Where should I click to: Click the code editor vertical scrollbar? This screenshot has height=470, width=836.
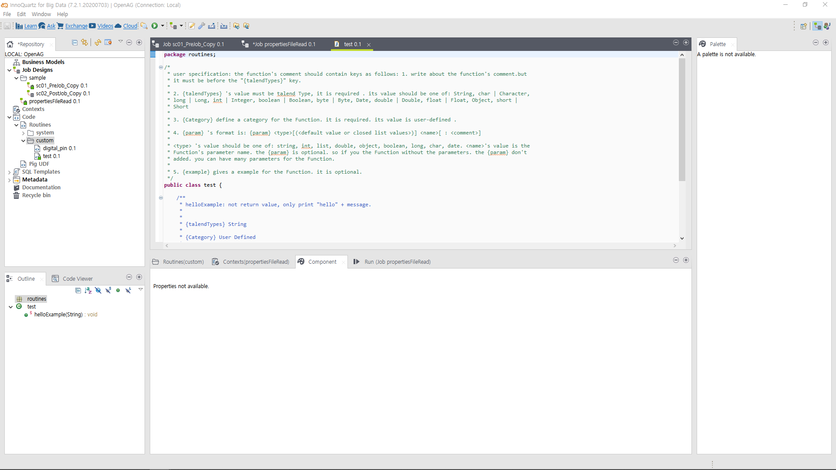682,120
